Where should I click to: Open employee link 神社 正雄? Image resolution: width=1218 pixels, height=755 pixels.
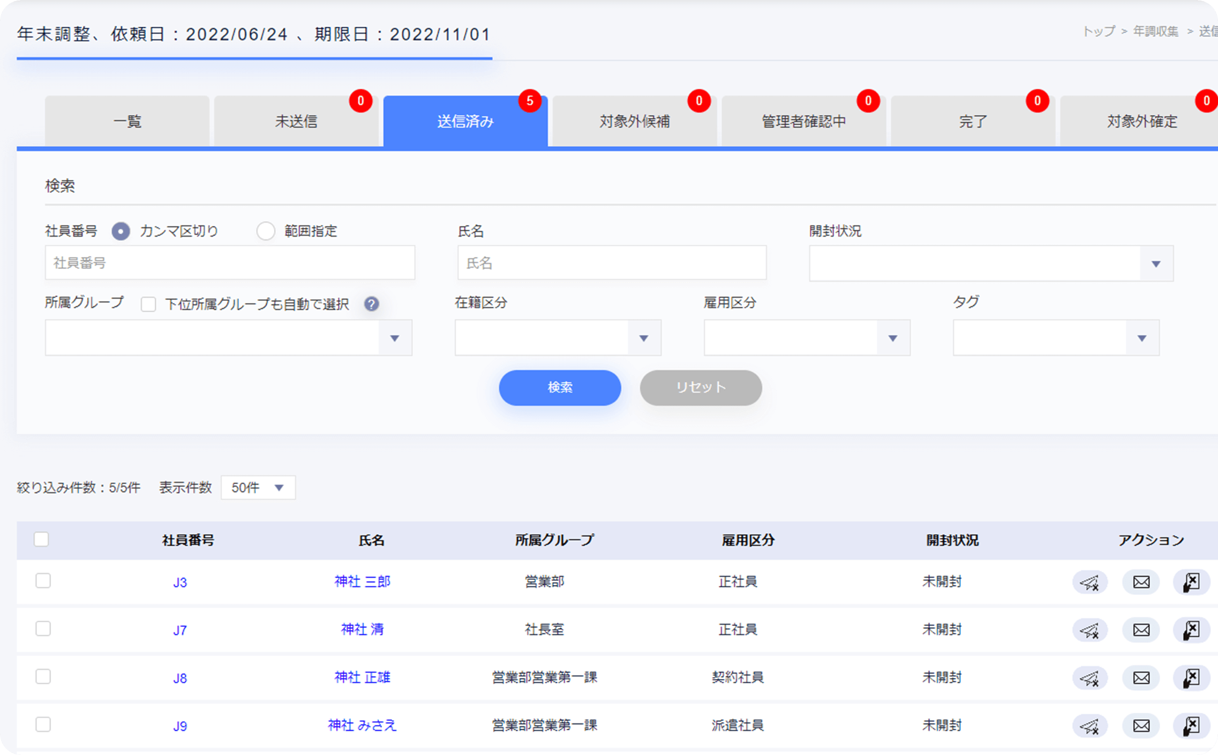tap(362, 677)
